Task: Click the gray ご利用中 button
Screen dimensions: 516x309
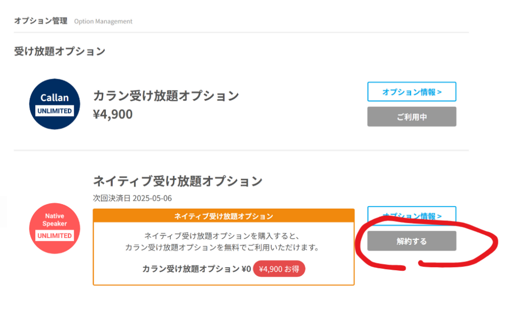Action: point(412,117)
